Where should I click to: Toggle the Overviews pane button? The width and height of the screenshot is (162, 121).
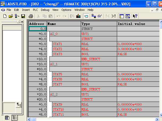click(x=122, y=16)
